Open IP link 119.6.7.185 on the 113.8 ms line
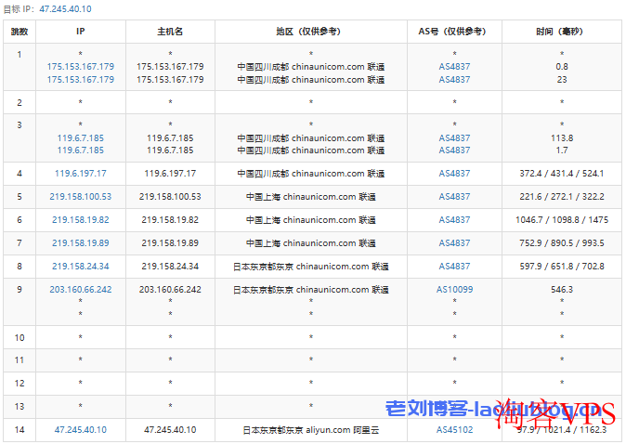The width and height of the screenshot is (626, 444). click(81, 137)
